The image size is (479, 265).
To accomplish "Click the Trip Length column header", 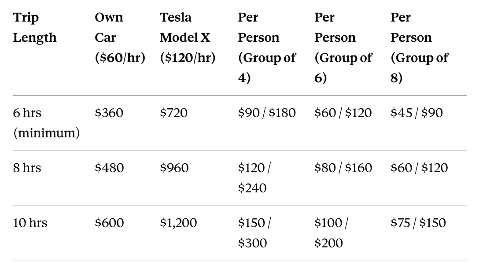I will click(x=35, y=27).
